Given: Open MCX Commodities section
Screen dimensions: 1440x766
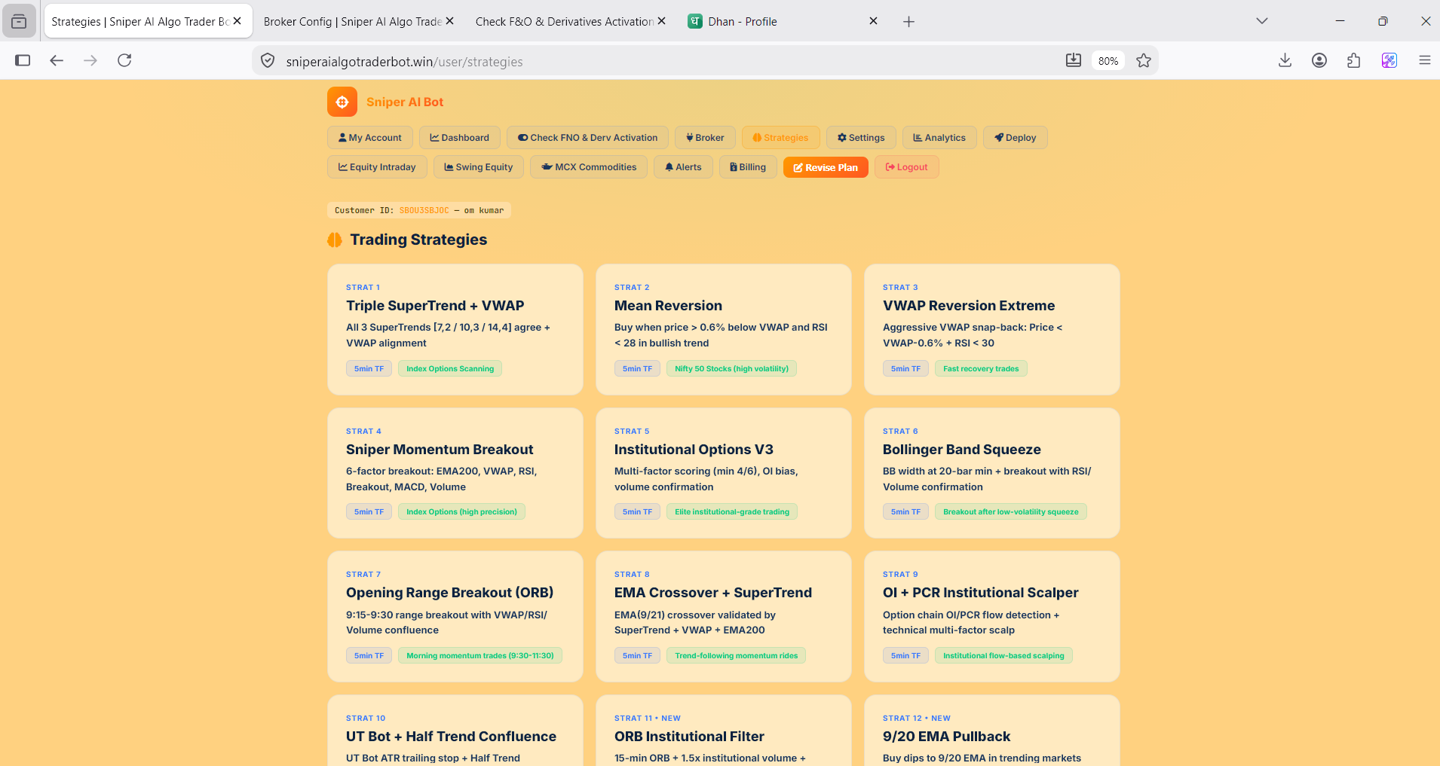Looking at the screenshot, I should [x=589, y=167].
